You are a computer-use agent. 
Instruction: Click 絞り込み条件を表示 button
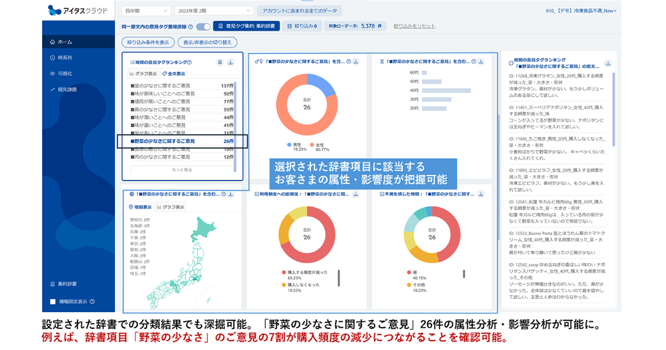[x=148, y=42]
